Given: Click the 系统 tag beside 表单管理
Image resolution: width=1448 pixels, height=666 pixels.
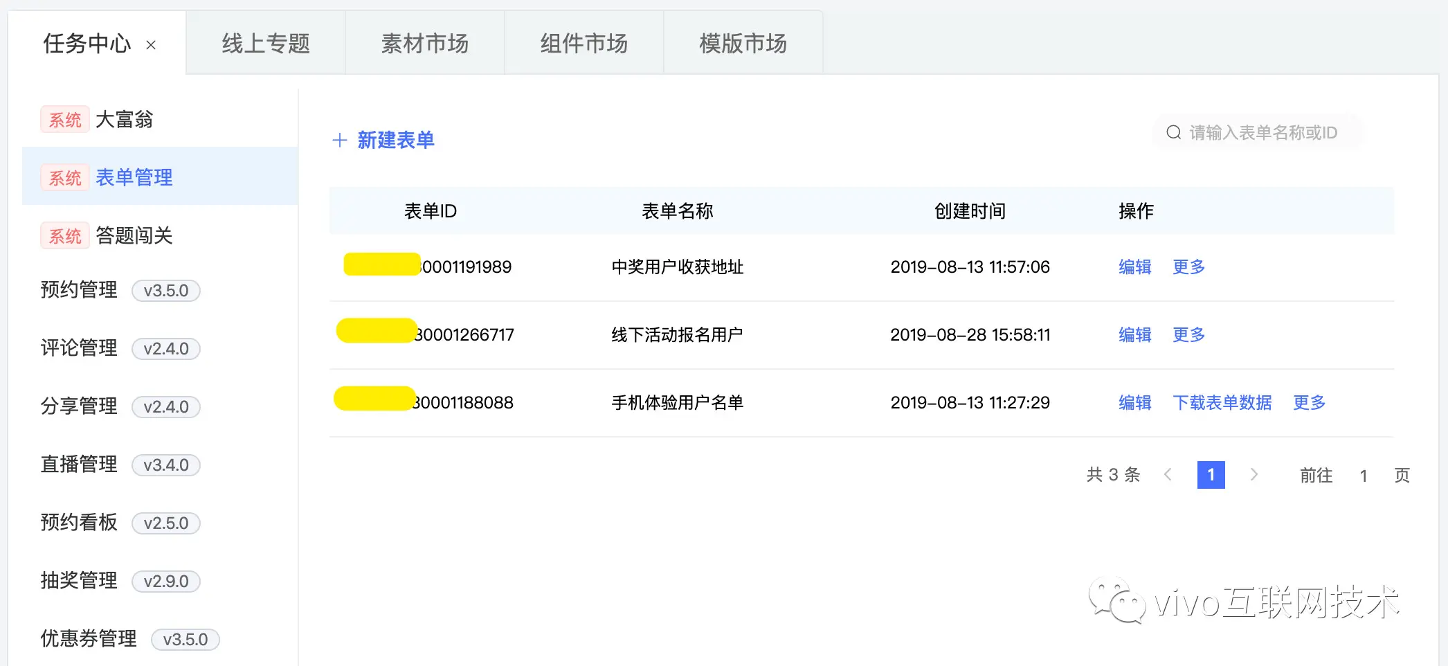Looking at the screenshot, I should tap(65, 178).
